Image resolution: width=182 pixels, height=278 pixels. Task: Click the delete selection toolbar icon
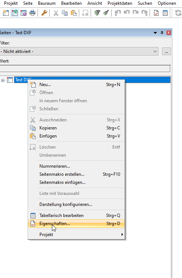pos(85,13)
